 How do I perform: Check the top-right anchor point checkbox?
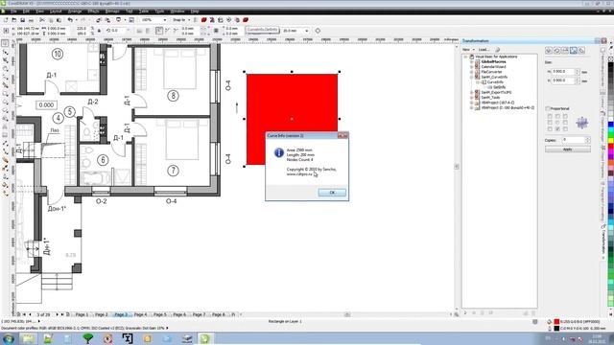[x=565, y=116]
